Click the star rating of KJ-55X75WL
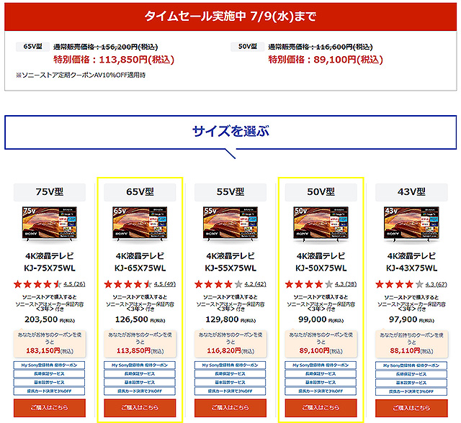The height and width of the screenshot is (423, 461). point(218,284)
